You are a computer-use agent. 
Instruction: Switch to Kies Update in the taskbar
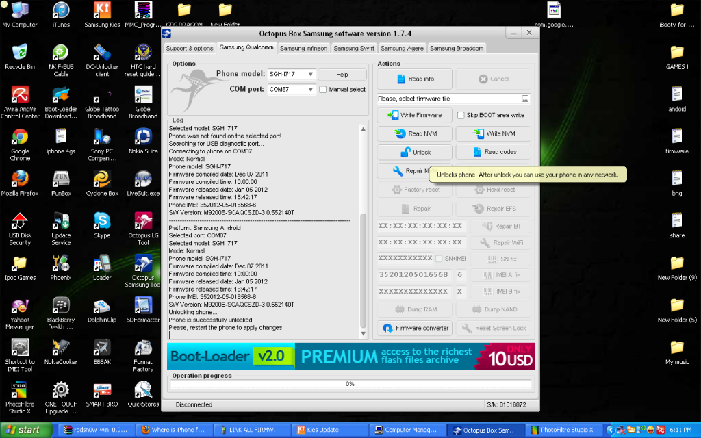(x=330, y=430)
